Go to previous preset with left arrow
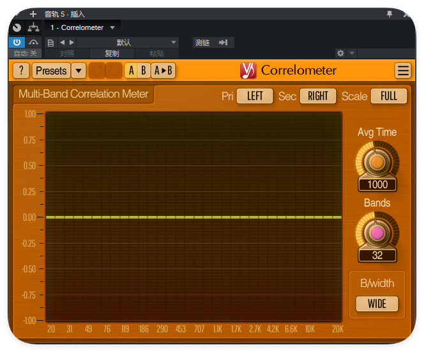 pyautogui.click(x=62, y=42)
